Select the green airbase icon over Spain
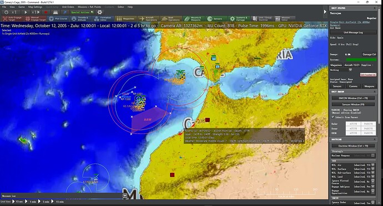Screen dimensions: 383x206 [214, 58]
